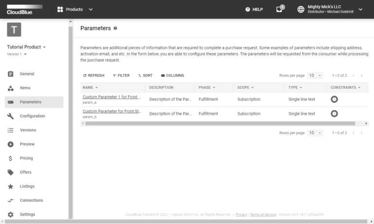Open the notifications inbox icon
The image size is (374, 224).
(x=279, y=9)
